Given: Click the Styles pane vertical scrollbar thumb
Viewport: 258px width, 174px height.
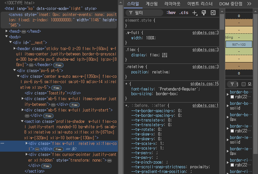Looking at the screenshot, I should pyautogui.click(x=222, y=22).
